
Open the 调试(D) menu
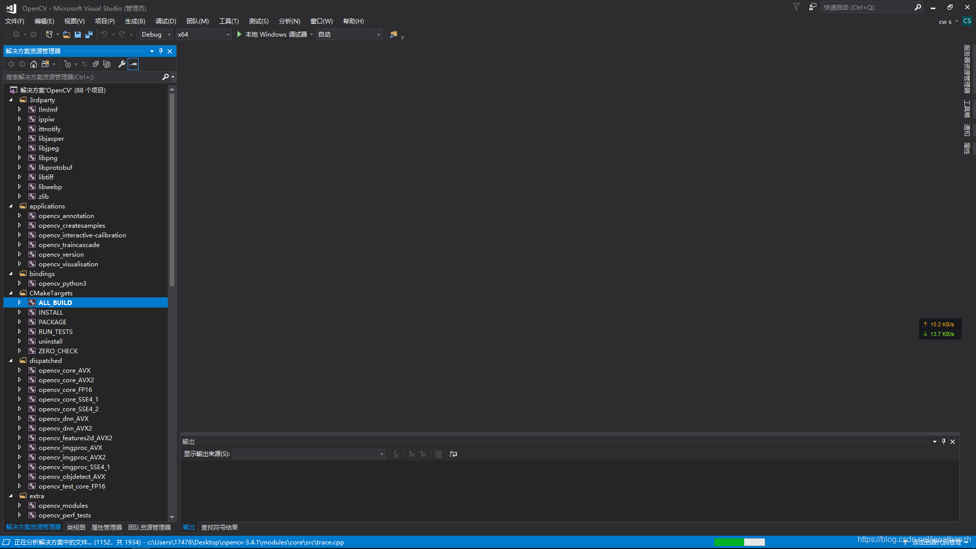(166, 21)
